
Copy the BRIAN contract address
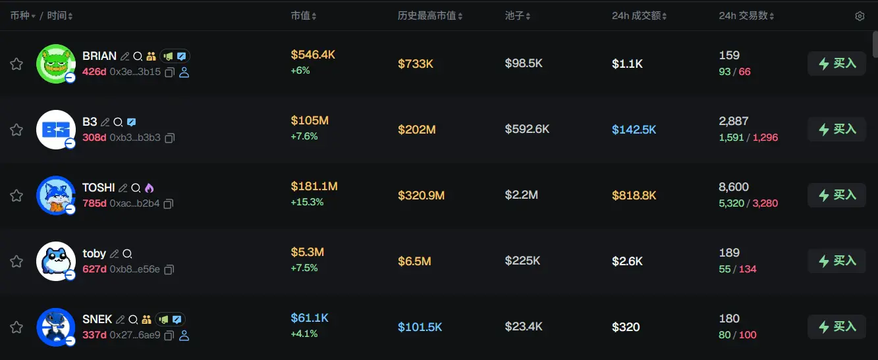(169, 72)
